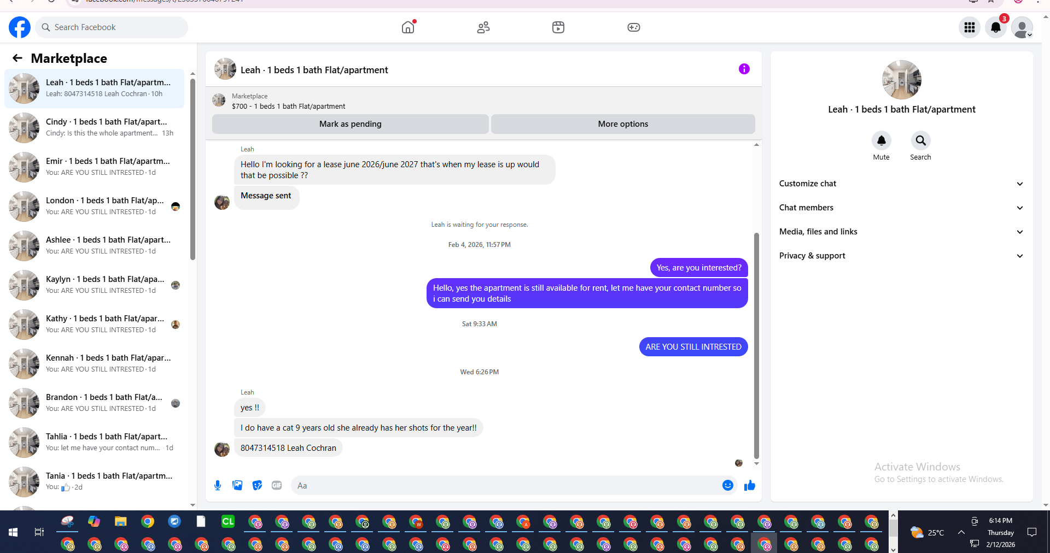The width and height of the screenshot is (1050, 553).
Task: Search in conversation magnifier icon
Action: (921, 140)
